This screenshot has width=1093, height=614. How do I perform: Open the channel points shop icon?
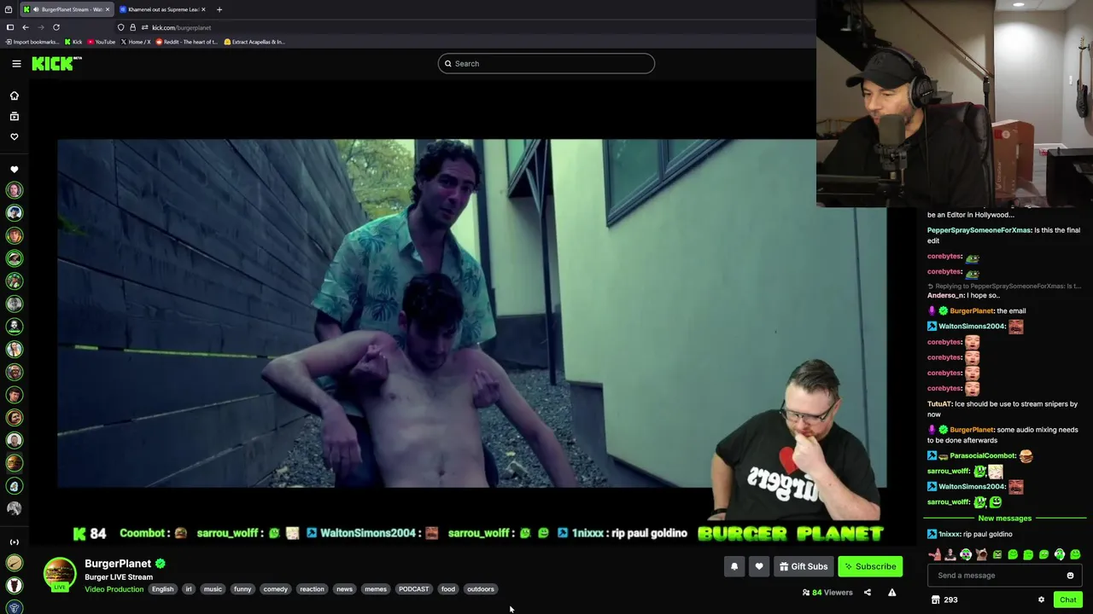pos(935,600)
